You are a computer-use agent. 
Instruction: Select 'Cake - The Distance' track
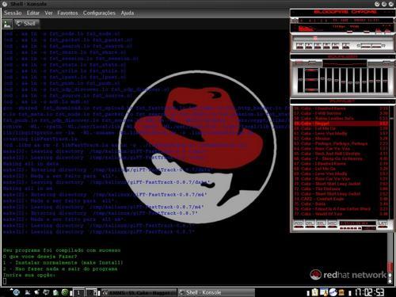[x=341, y=188]
